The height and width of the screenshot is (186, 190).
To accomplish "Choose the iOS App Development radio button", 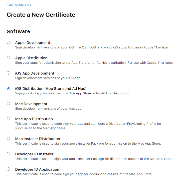I will [9, 73].
